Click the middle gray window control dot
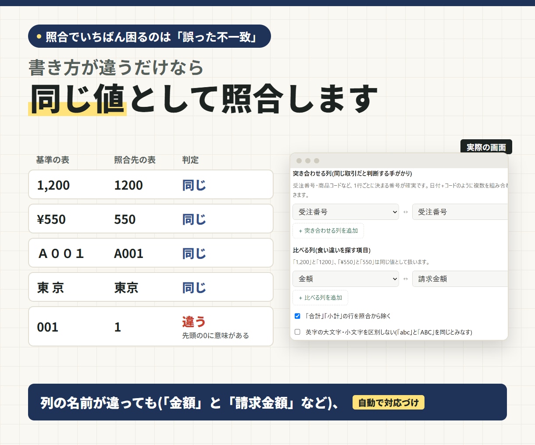The image size is (535, 445). coord(308,161)
